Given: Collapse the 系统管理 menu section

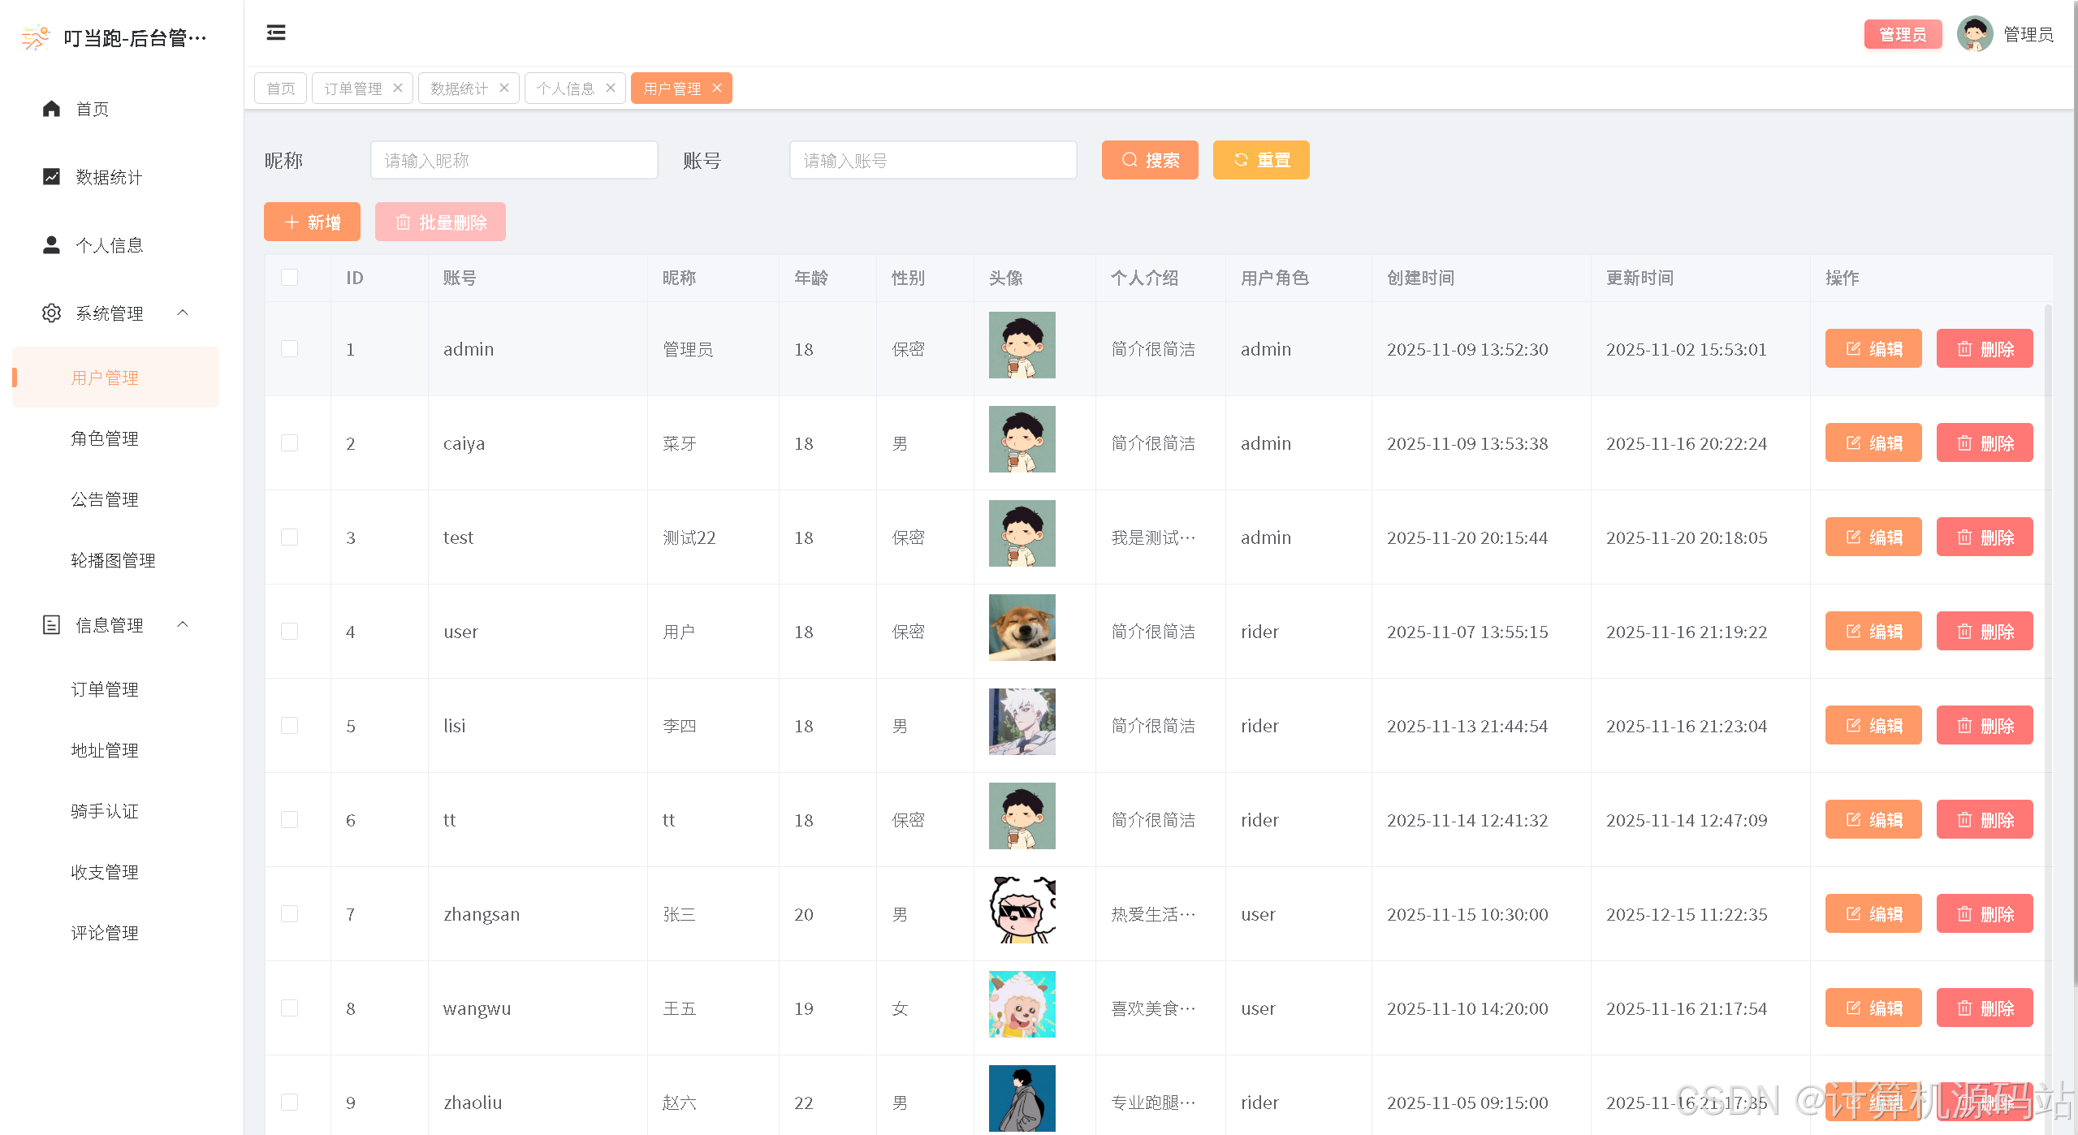Looking at the screenshot, I should 183,313.
